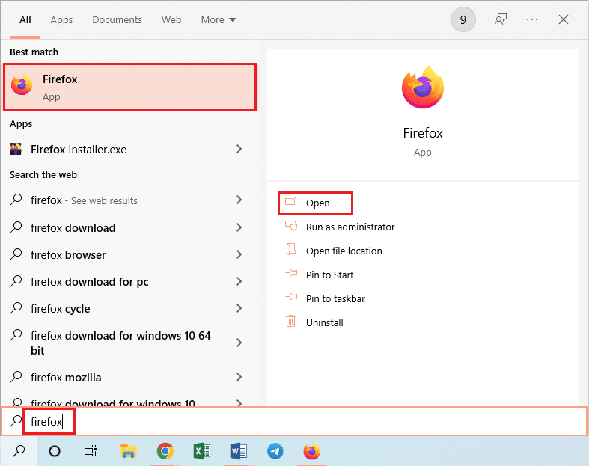Viewport: 589px width, 466px height.
Task: Click the Telegram taskbar icon
Action: (275, 451)
